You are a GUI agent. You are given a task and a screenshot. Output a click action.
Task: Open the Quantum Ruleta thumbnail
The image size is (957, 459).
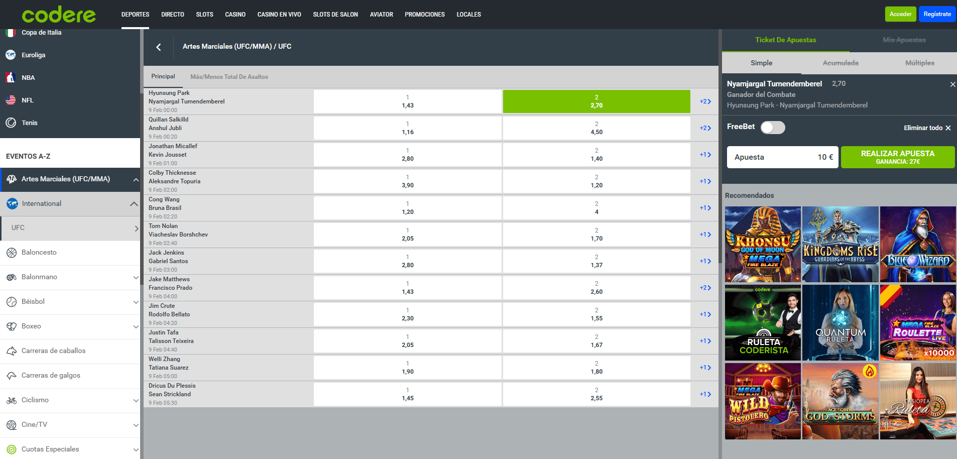841,323
